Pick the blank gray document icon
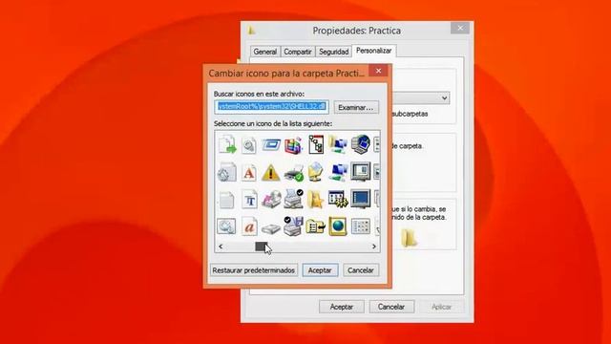 click(x=226, y=200)
